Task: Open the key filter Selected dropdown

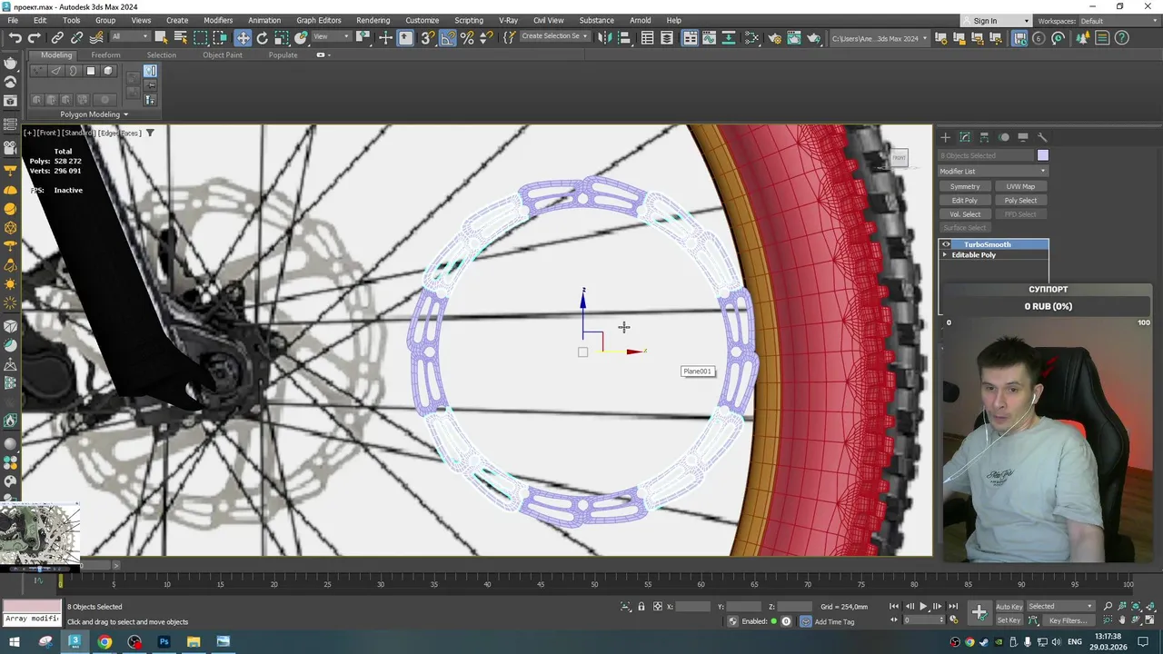Action: click(1060, 606)
